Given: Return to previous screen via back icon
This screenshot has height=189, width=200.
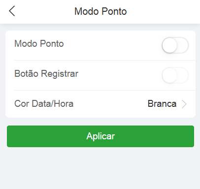Looking at the screenshot, I should 12,11.
